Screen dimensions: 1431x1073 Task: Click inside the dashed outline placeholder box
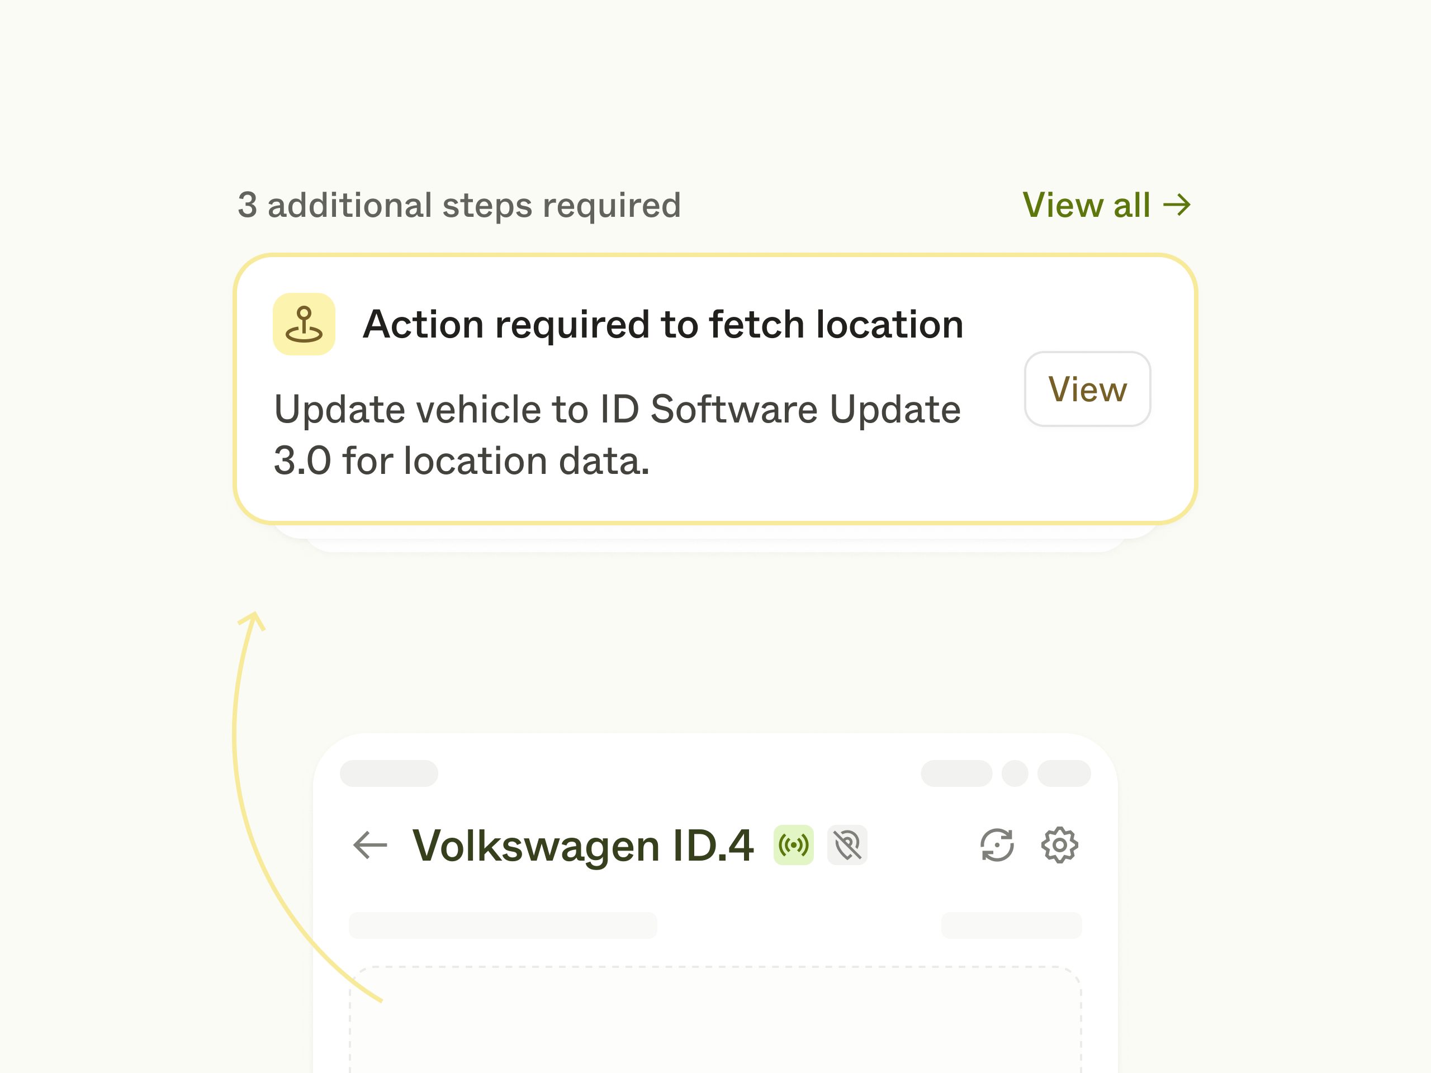[715, 1022]
